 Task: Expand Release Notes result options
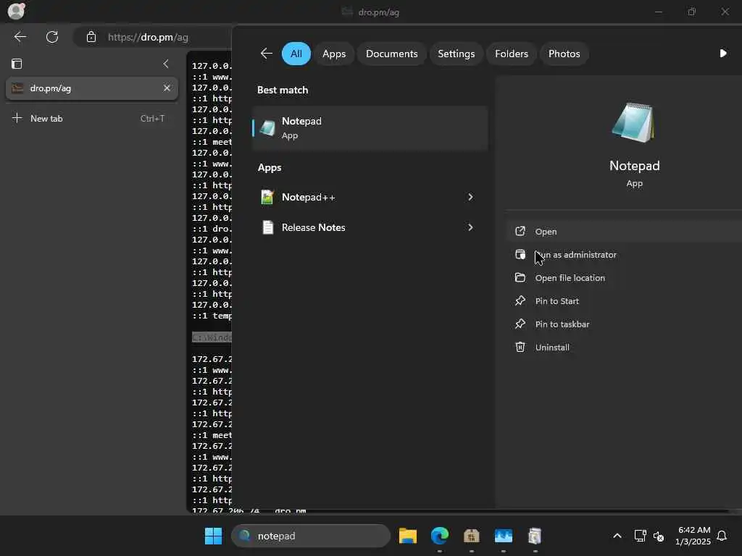(x=470, y=227)
